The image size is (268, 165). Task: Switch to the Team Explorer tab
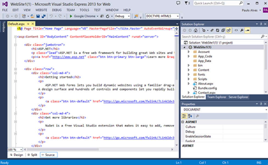(217, 97)
